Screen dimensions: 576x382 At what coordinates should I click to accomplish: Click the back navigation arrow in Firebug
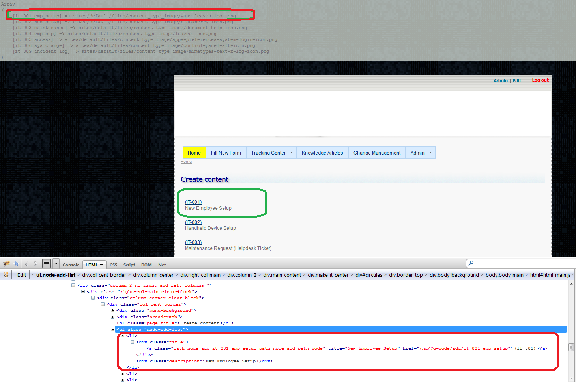[26, 263]
